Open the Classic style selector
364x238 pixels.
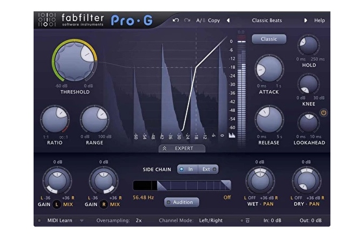coord(269,39)
